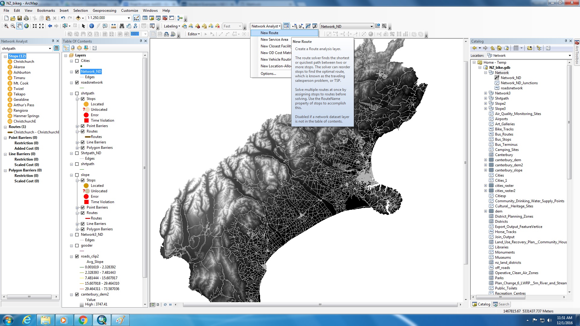This screenshot has height=326, width=580.
Task: Choose the Select Elements arrow tool
Action: coord(83,26)
